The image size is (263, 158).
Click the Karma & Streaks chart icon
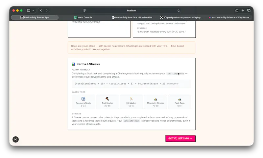[73, 64]
